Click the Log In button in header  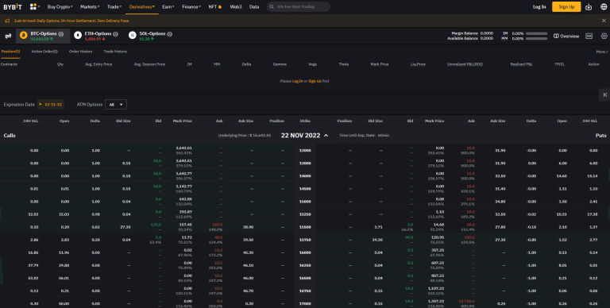(x=539, y=6)
